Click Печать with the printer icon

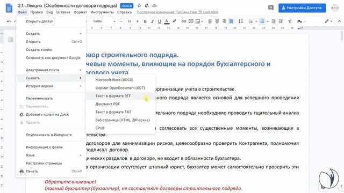[51, 172]
